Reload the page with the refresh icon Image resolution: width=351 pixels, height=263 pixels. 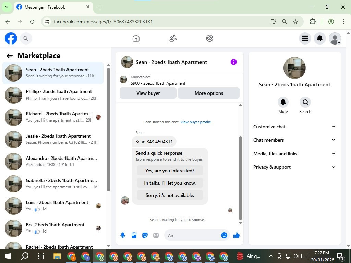(x=32, y=22)
